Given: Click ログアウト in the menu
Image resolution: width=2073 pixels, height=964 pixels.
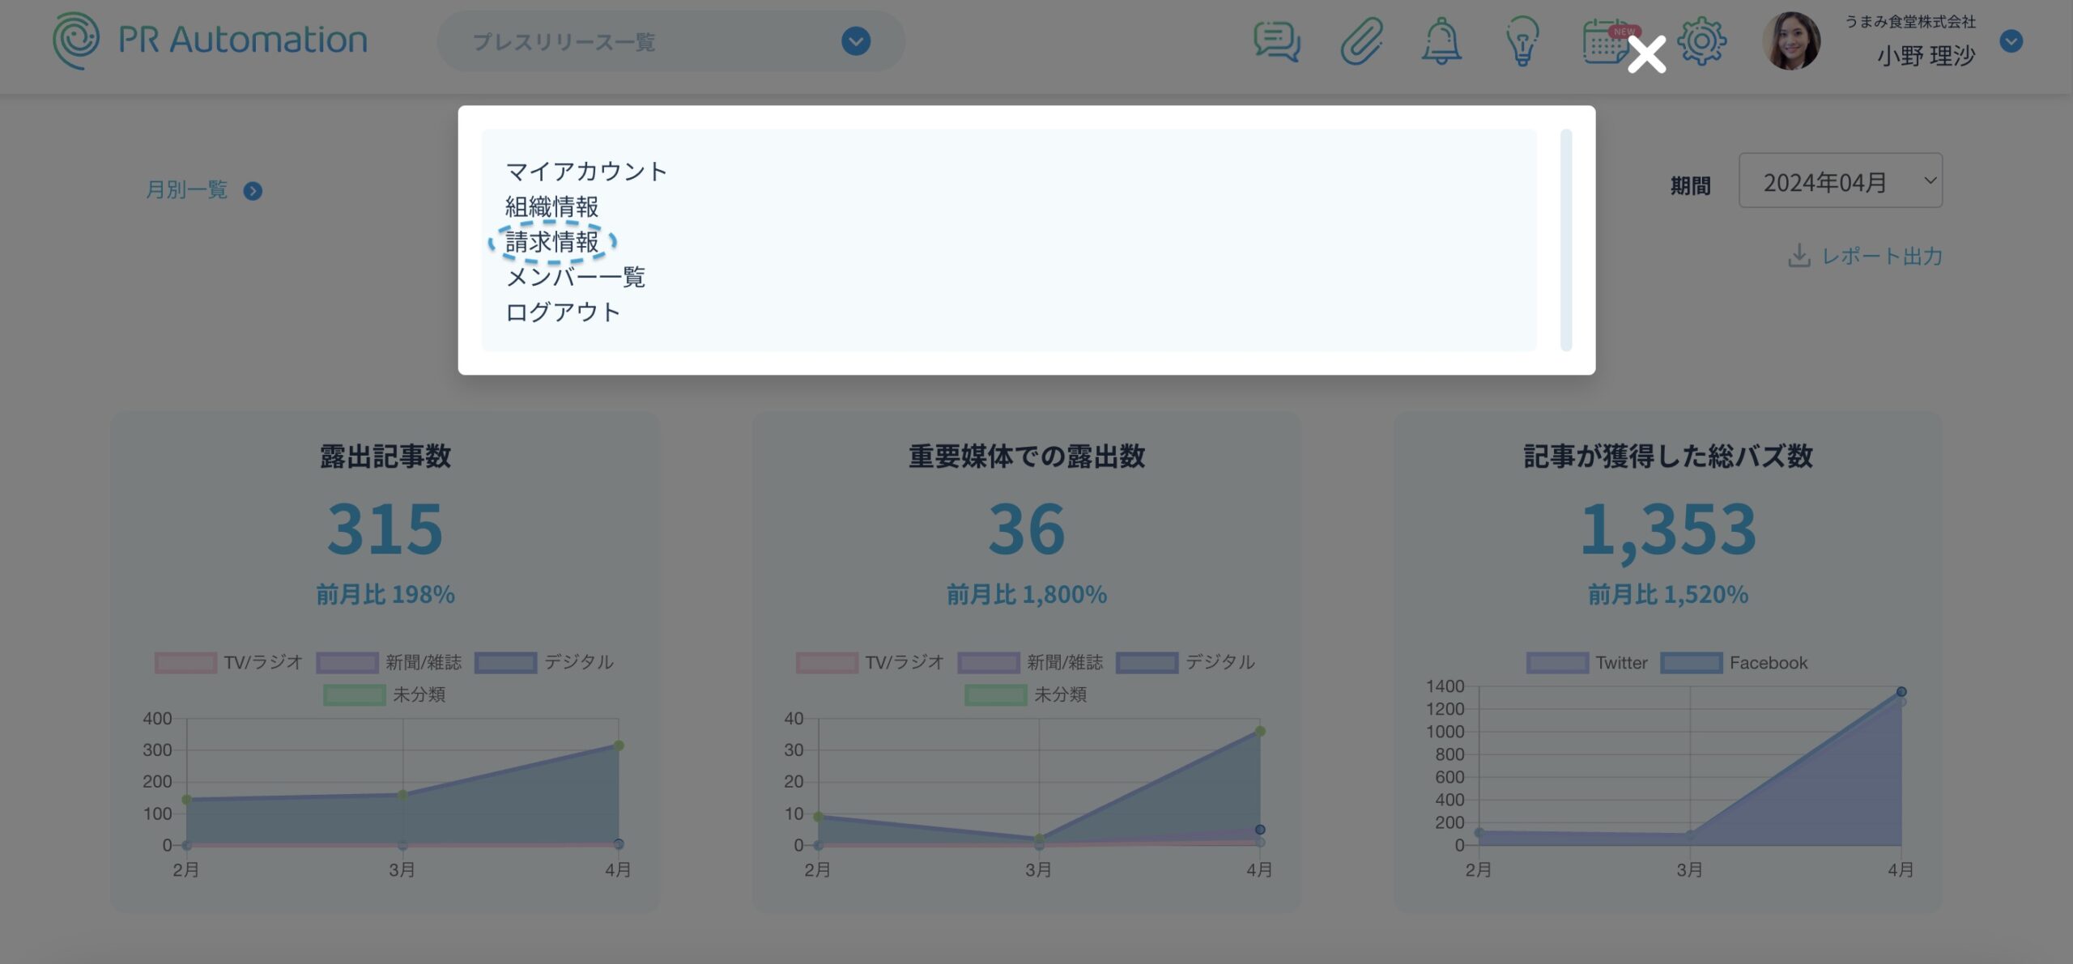Looking at the screenshot, I should [x=563, y=312].
